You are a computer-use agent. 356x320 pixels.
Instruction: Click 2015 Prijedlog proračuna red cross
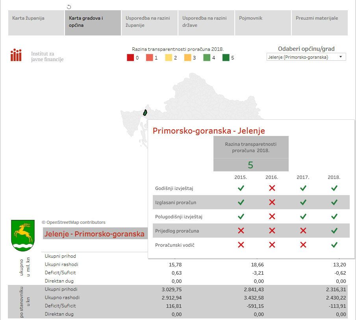(x=241, y=231)
